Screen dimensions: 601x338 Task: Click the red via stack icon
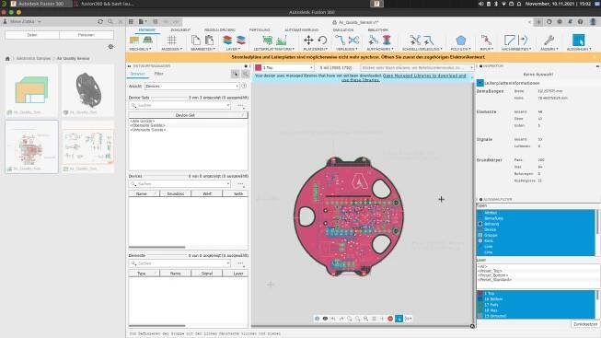387,40
